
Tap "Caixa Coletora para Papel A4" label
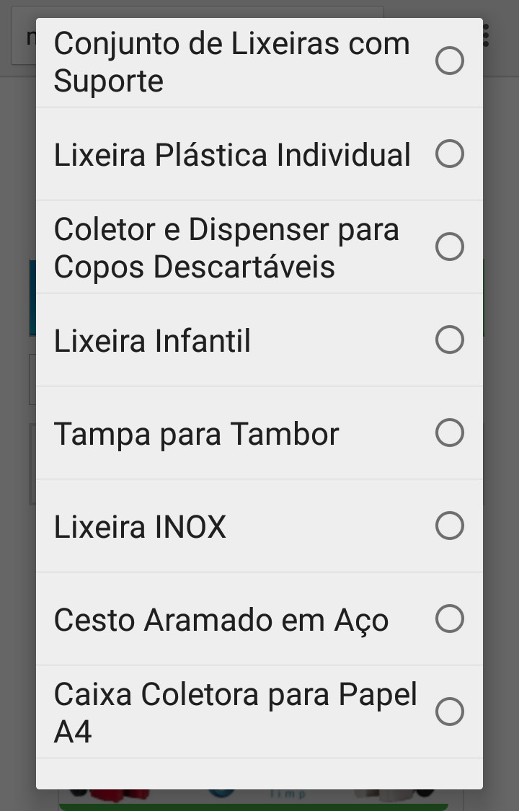point(235,713)
